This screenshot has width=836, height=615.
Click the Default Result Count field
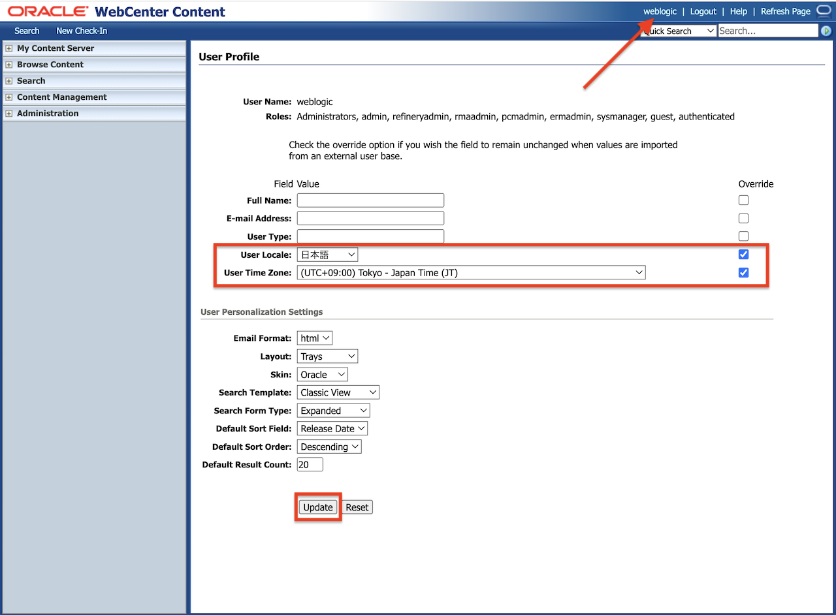[310, 465]
